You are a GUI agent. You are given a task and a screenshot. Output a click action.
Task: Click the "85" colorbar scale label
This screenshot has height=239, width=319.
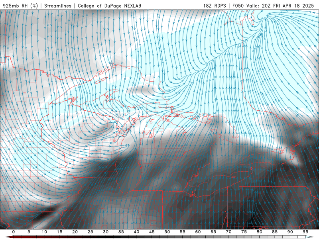point(275,232)
